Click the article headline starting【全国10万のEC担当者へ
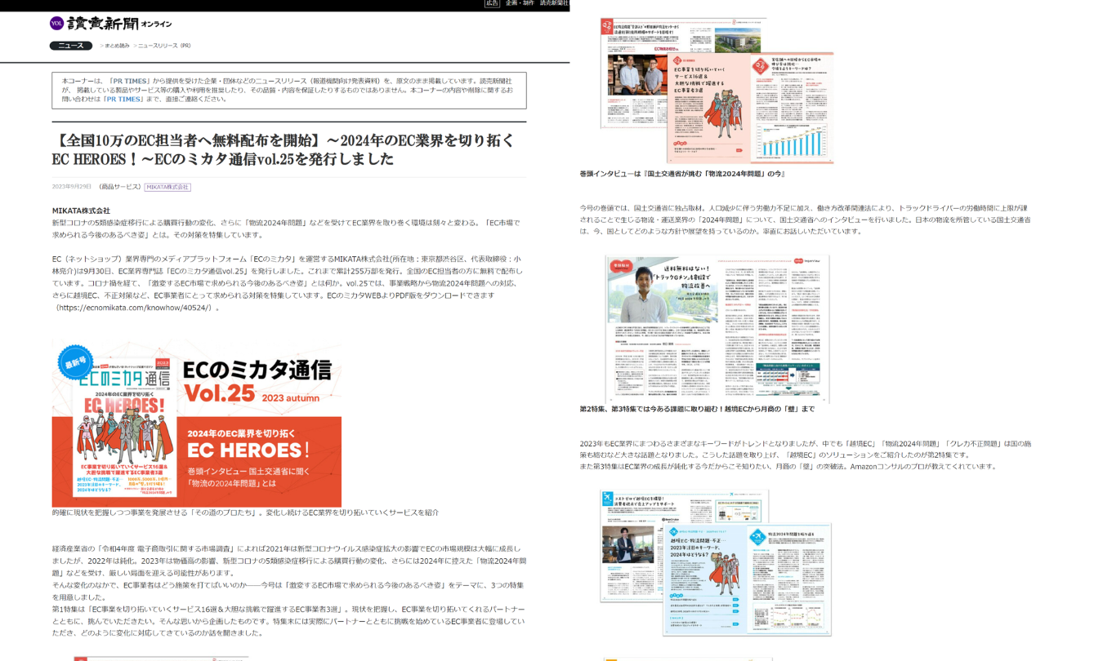 coord(284,149)
